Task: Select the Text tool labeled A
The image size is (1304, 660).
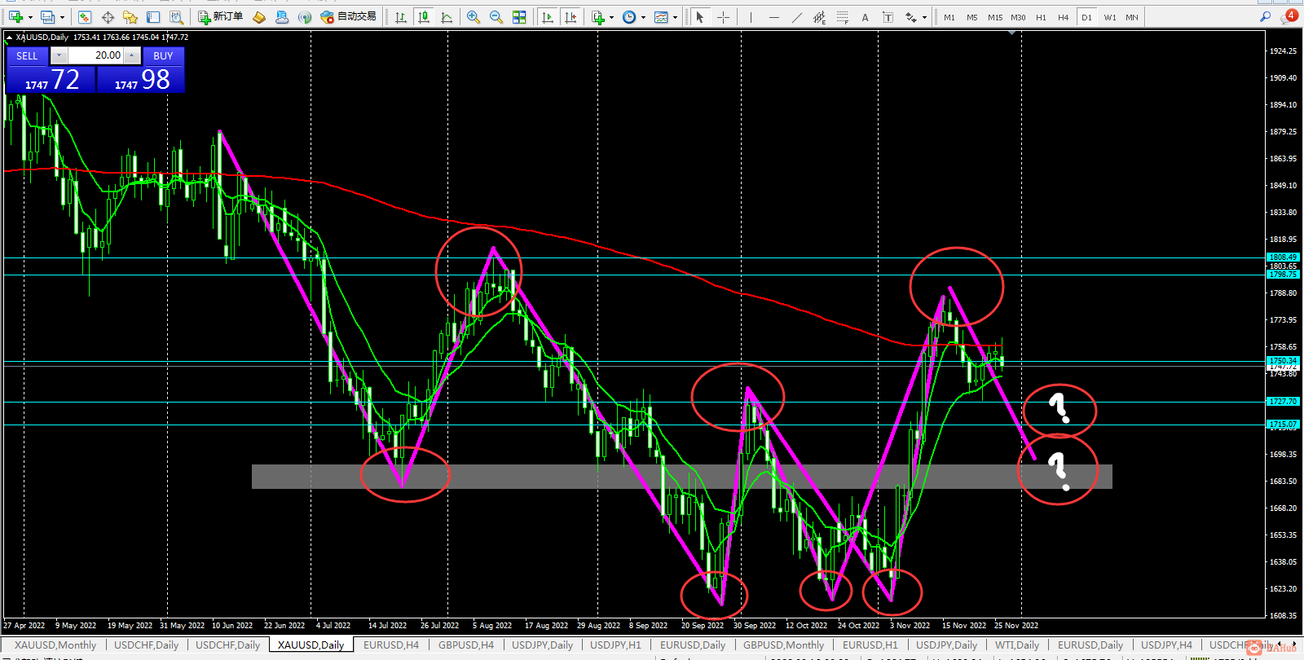Action: pos(865,17)
